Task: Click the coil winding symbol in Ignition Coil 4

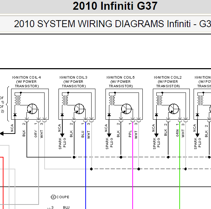Action: 18,100
